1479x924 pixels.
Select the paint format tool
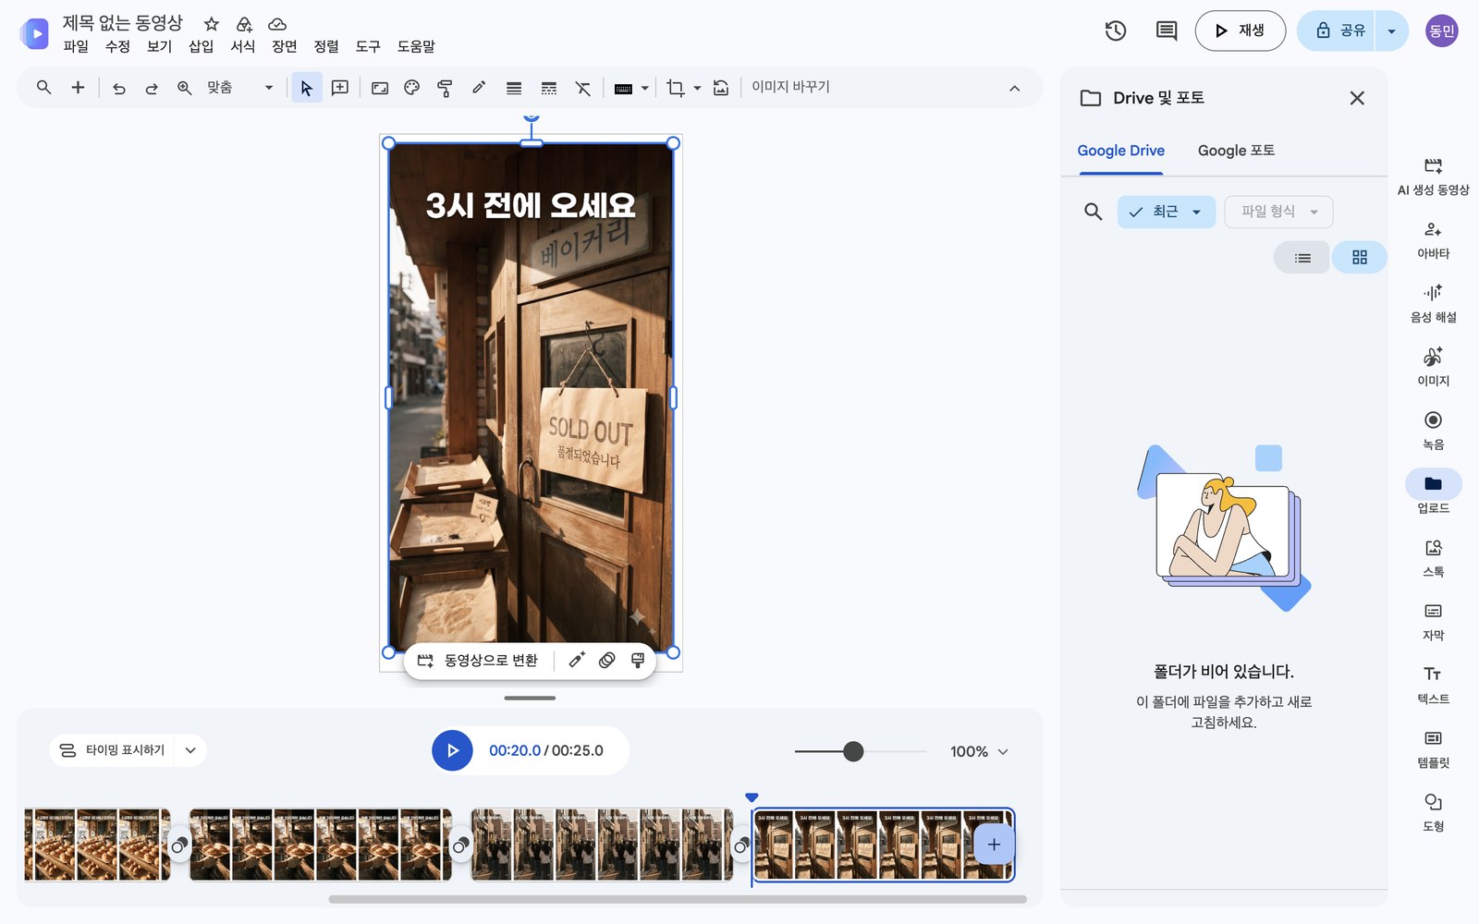tap(445, 88)
